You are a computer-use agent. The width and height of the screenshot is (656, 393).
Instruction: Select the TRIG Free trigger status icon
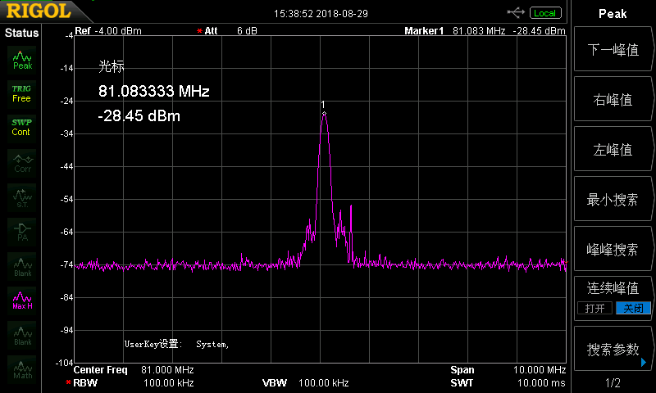pyautogui.click(x=22, y=94)
